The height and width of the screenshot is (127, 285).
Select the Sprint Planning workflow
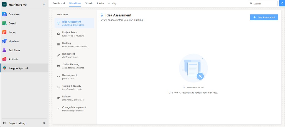pos(74,66)
